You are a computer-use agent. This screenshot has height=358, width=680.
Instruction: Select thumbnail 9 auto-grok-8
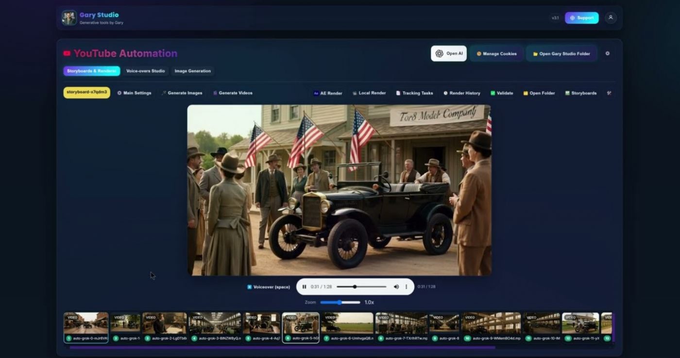point(444,327)
